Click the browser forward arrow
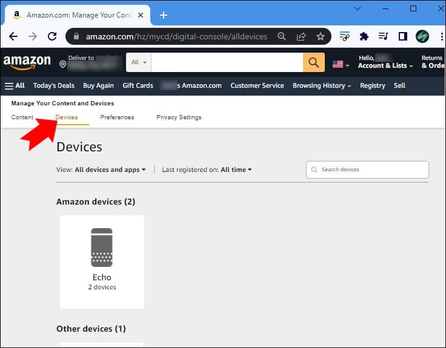446x348 pixels. 33,36
